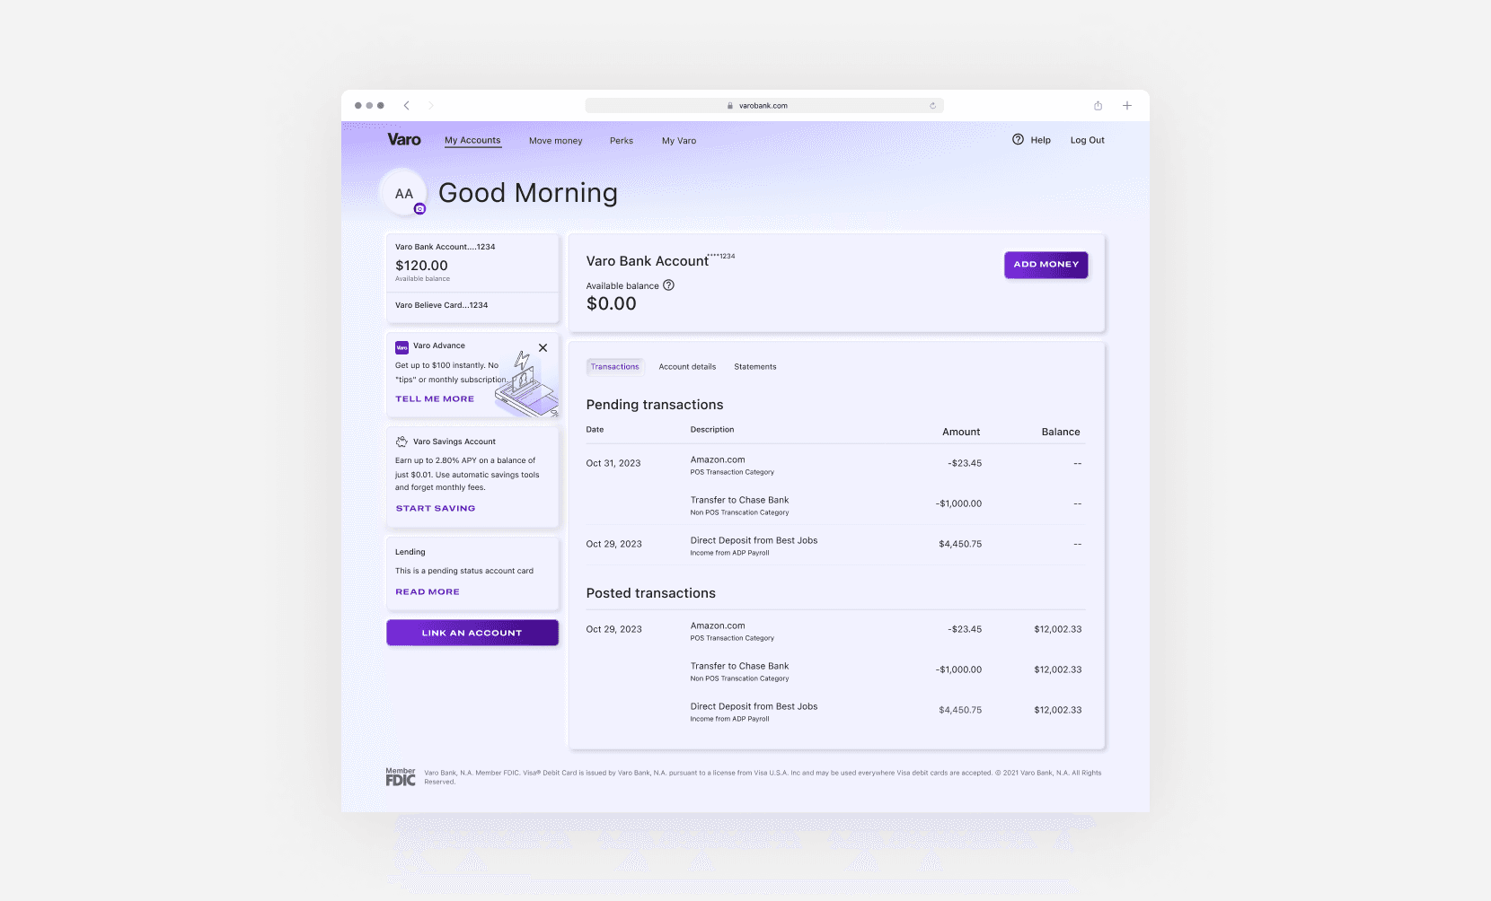Click the browser forward arrow
The height and width of the screenshot is (901, 1491).
pos(431,106)
